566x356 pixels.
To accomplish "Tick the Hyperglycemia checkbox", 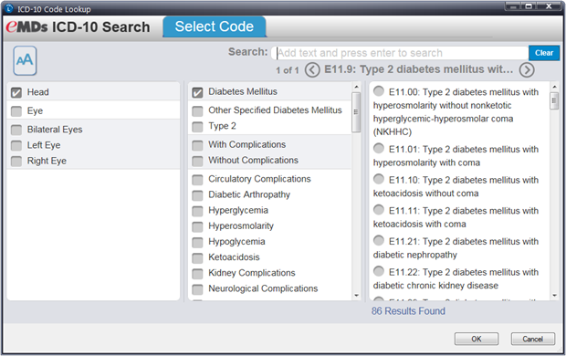I will 197,211.
